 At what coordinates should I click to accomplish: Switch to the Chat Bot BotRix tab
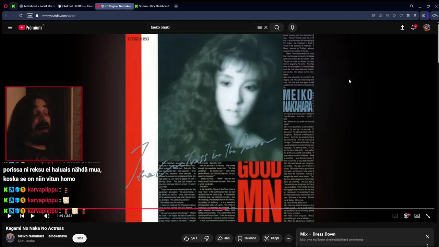[75, 6]
